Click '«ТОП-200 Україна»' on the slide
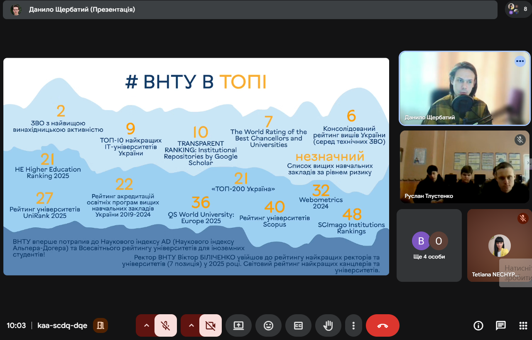Image resolution: width=532 pixels, height=340 pixels. (244, 189)
